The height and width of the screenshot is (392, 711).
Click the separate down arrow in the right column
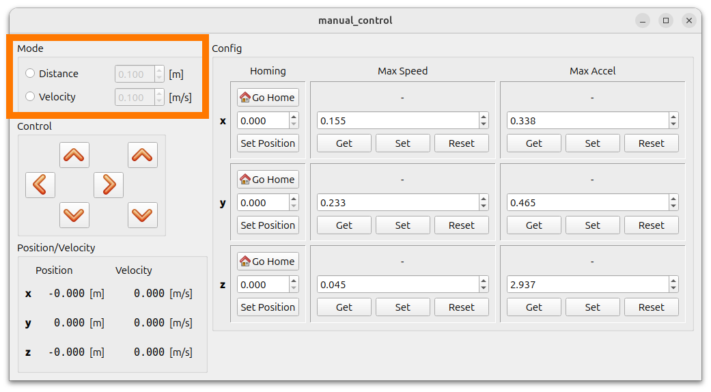(x=143, y=215)
